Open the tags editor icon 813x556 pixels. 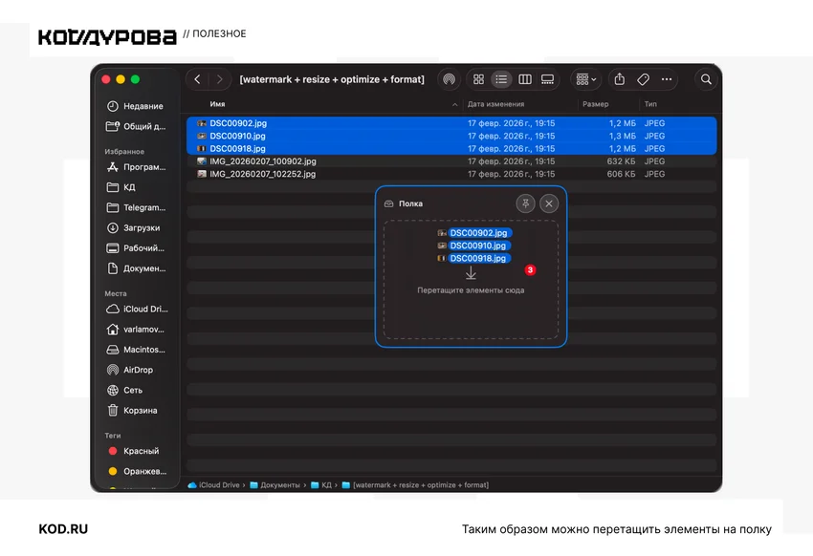coord(643,79)
